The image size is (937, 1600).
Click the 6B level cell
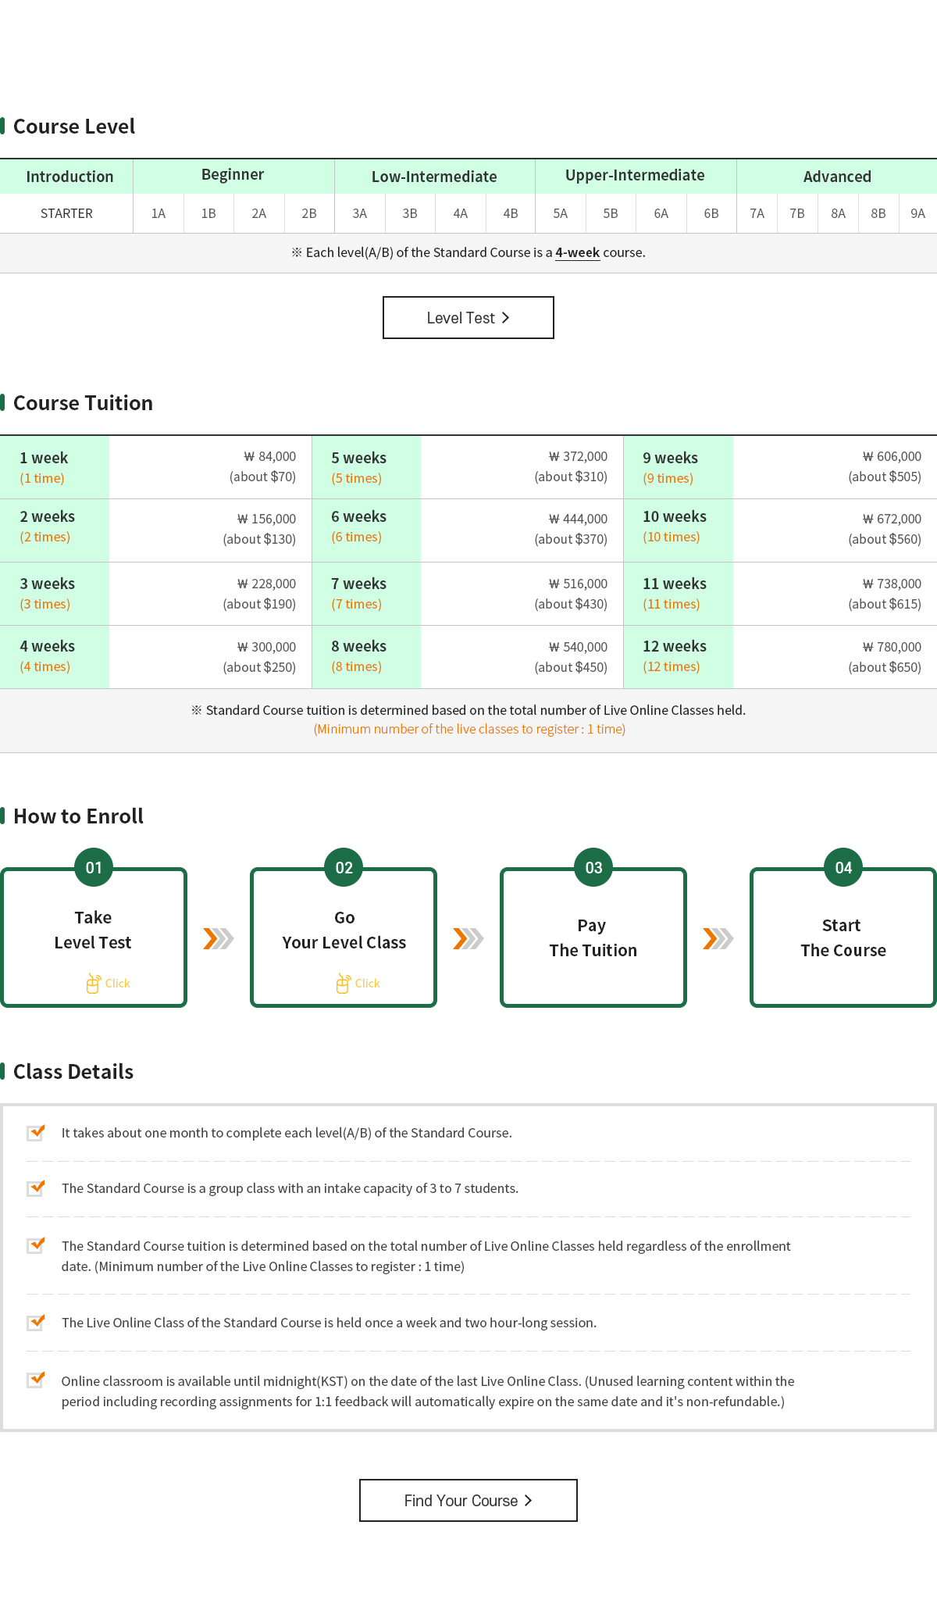coord(711,213)
